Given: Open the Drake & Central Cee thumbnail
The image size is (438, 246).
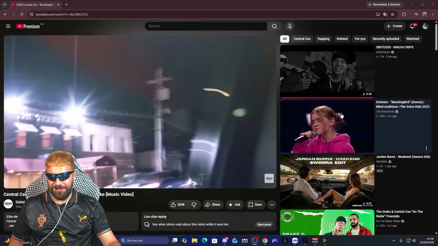Looking at the screenshot, I should coord(327,222).
